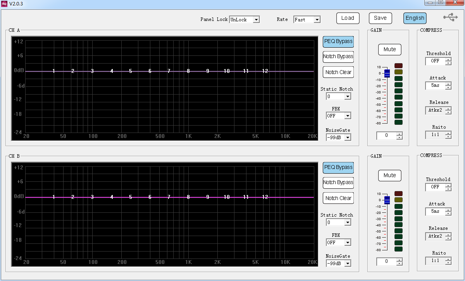Select EQ band 5 point in CH B graph
The height and width of the screenshot is (281, 465).
pyautogui.click(x=131, y=197)
